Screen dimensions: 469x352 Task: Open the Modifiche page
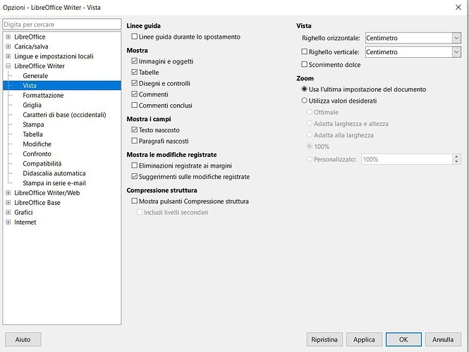point(37,144)
